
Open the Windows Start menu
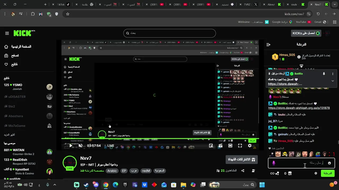pyautogui.click(x=262, y=185)
